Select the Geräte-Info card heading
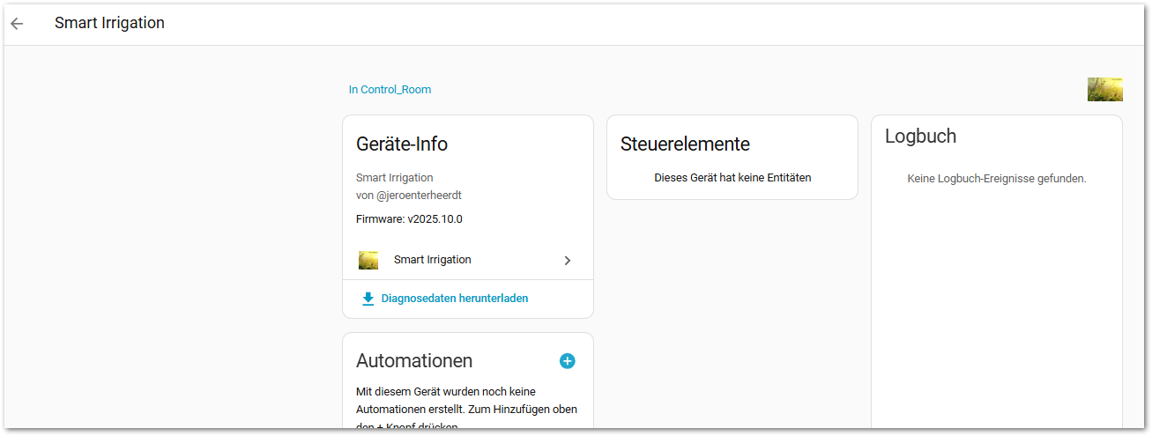This screenshot has width=1152, height=436. (x=402, y=144)
